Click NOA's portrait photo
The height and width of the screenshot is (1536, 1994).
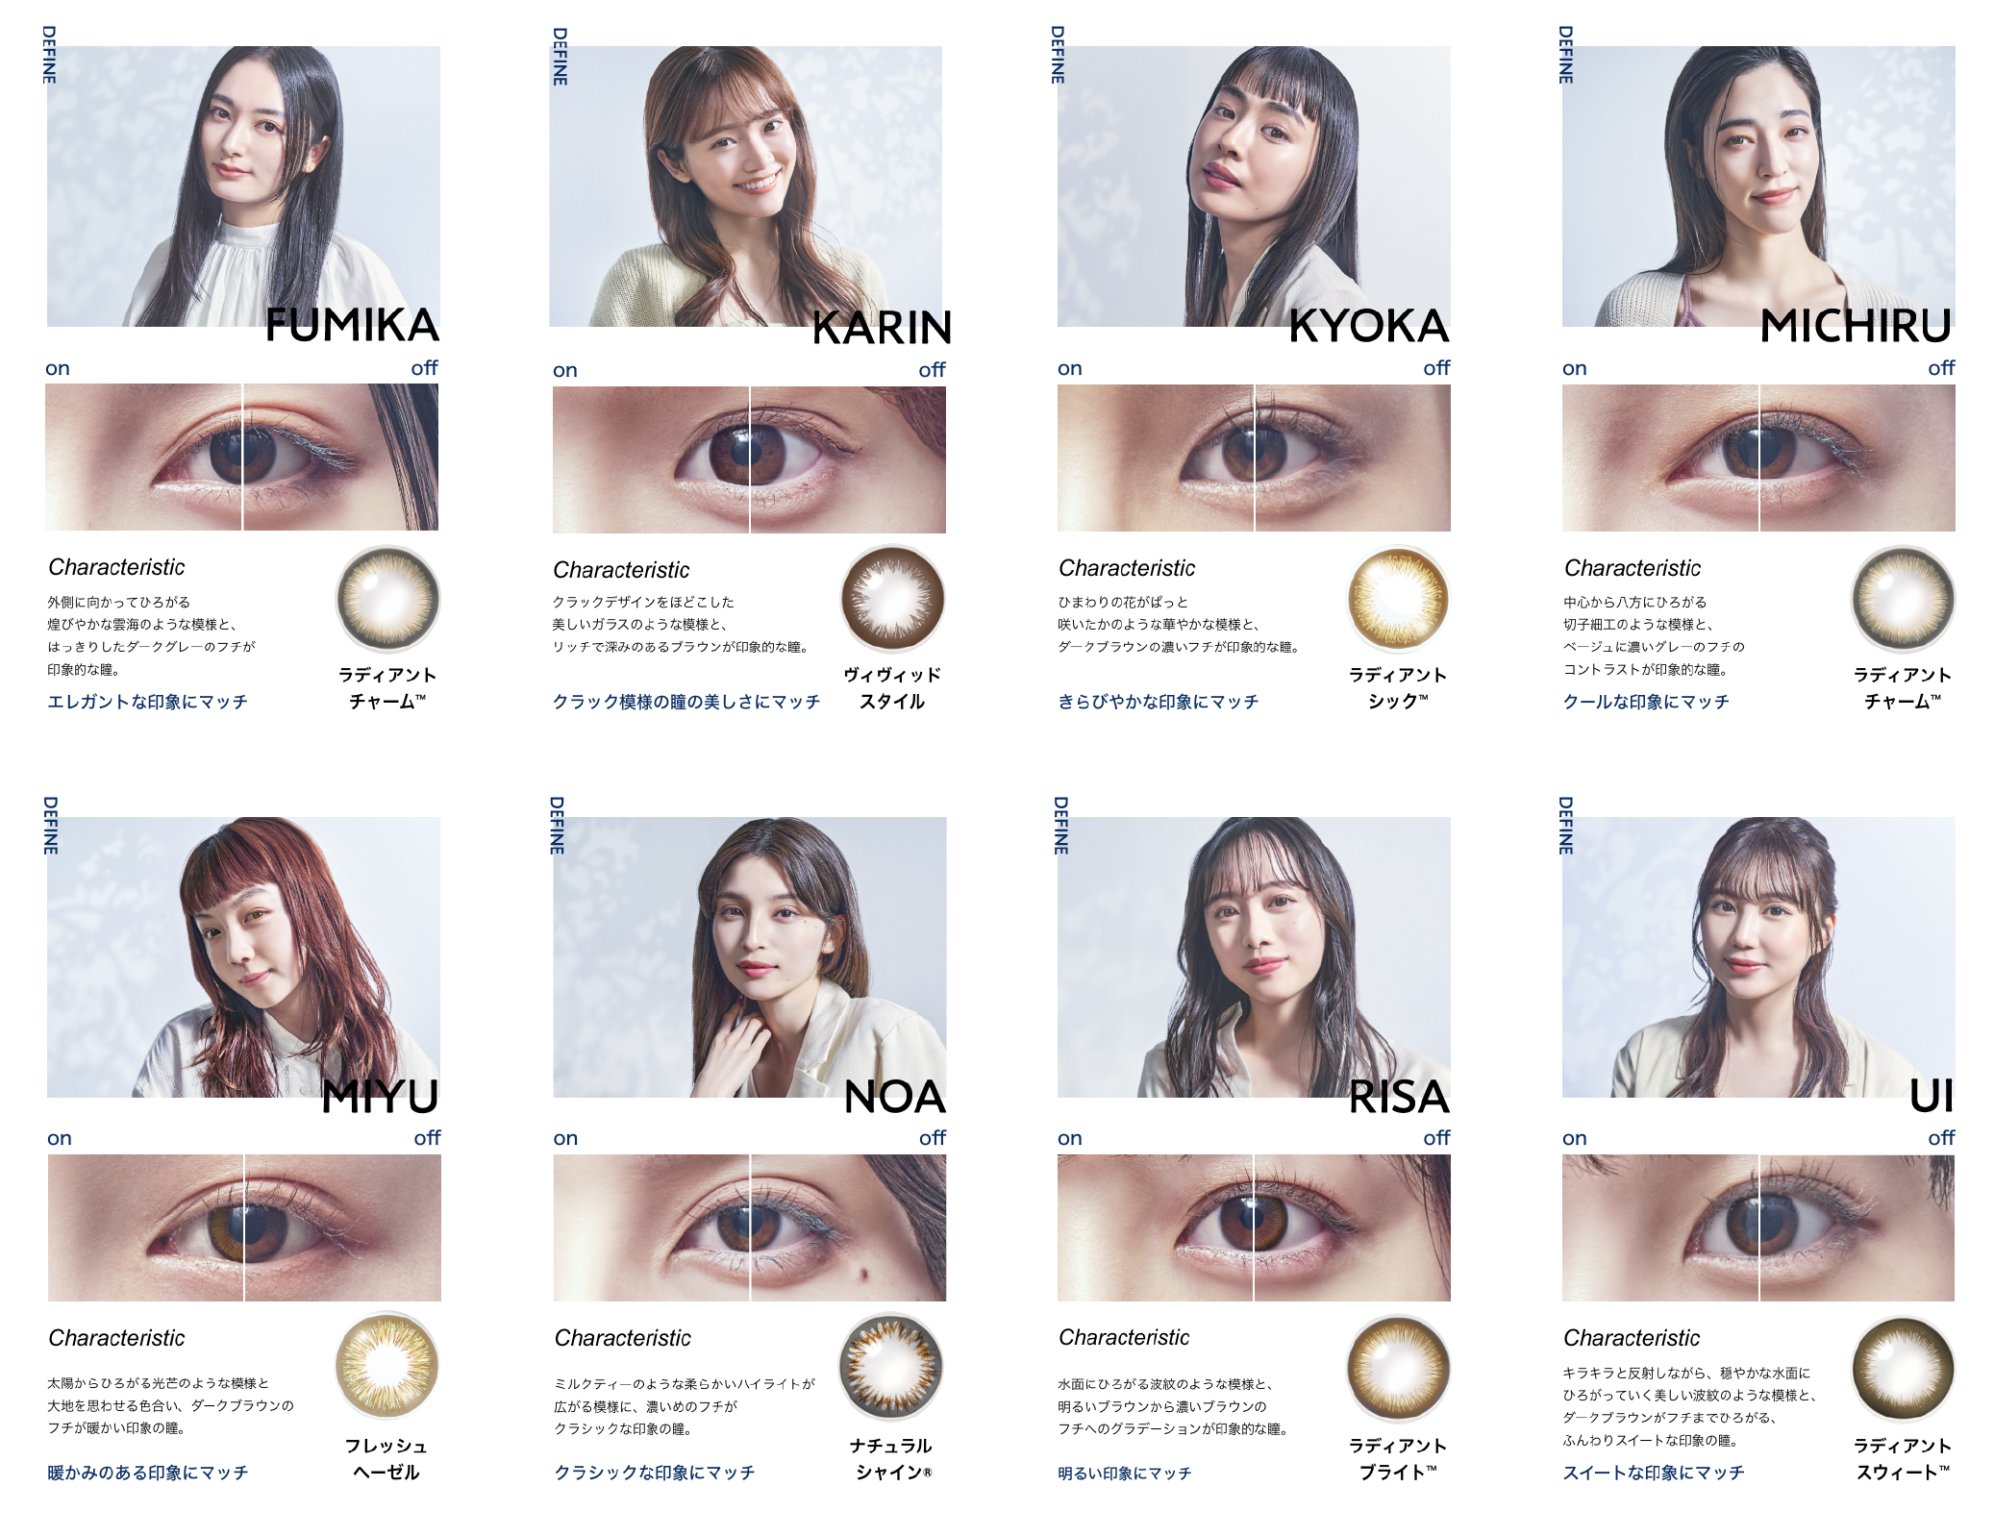click(750, 957)
